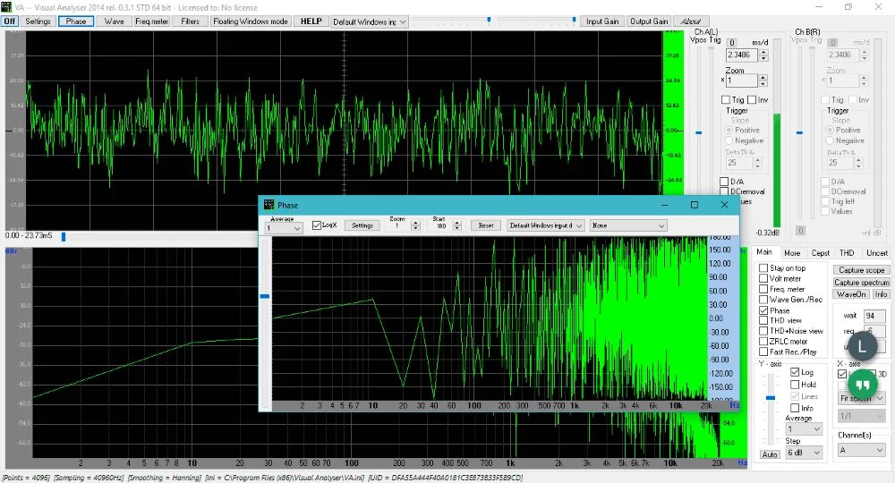Click the Ch A ms/d stepper arrows
Viewport: 895px width, 483px height.
(763, 55)
